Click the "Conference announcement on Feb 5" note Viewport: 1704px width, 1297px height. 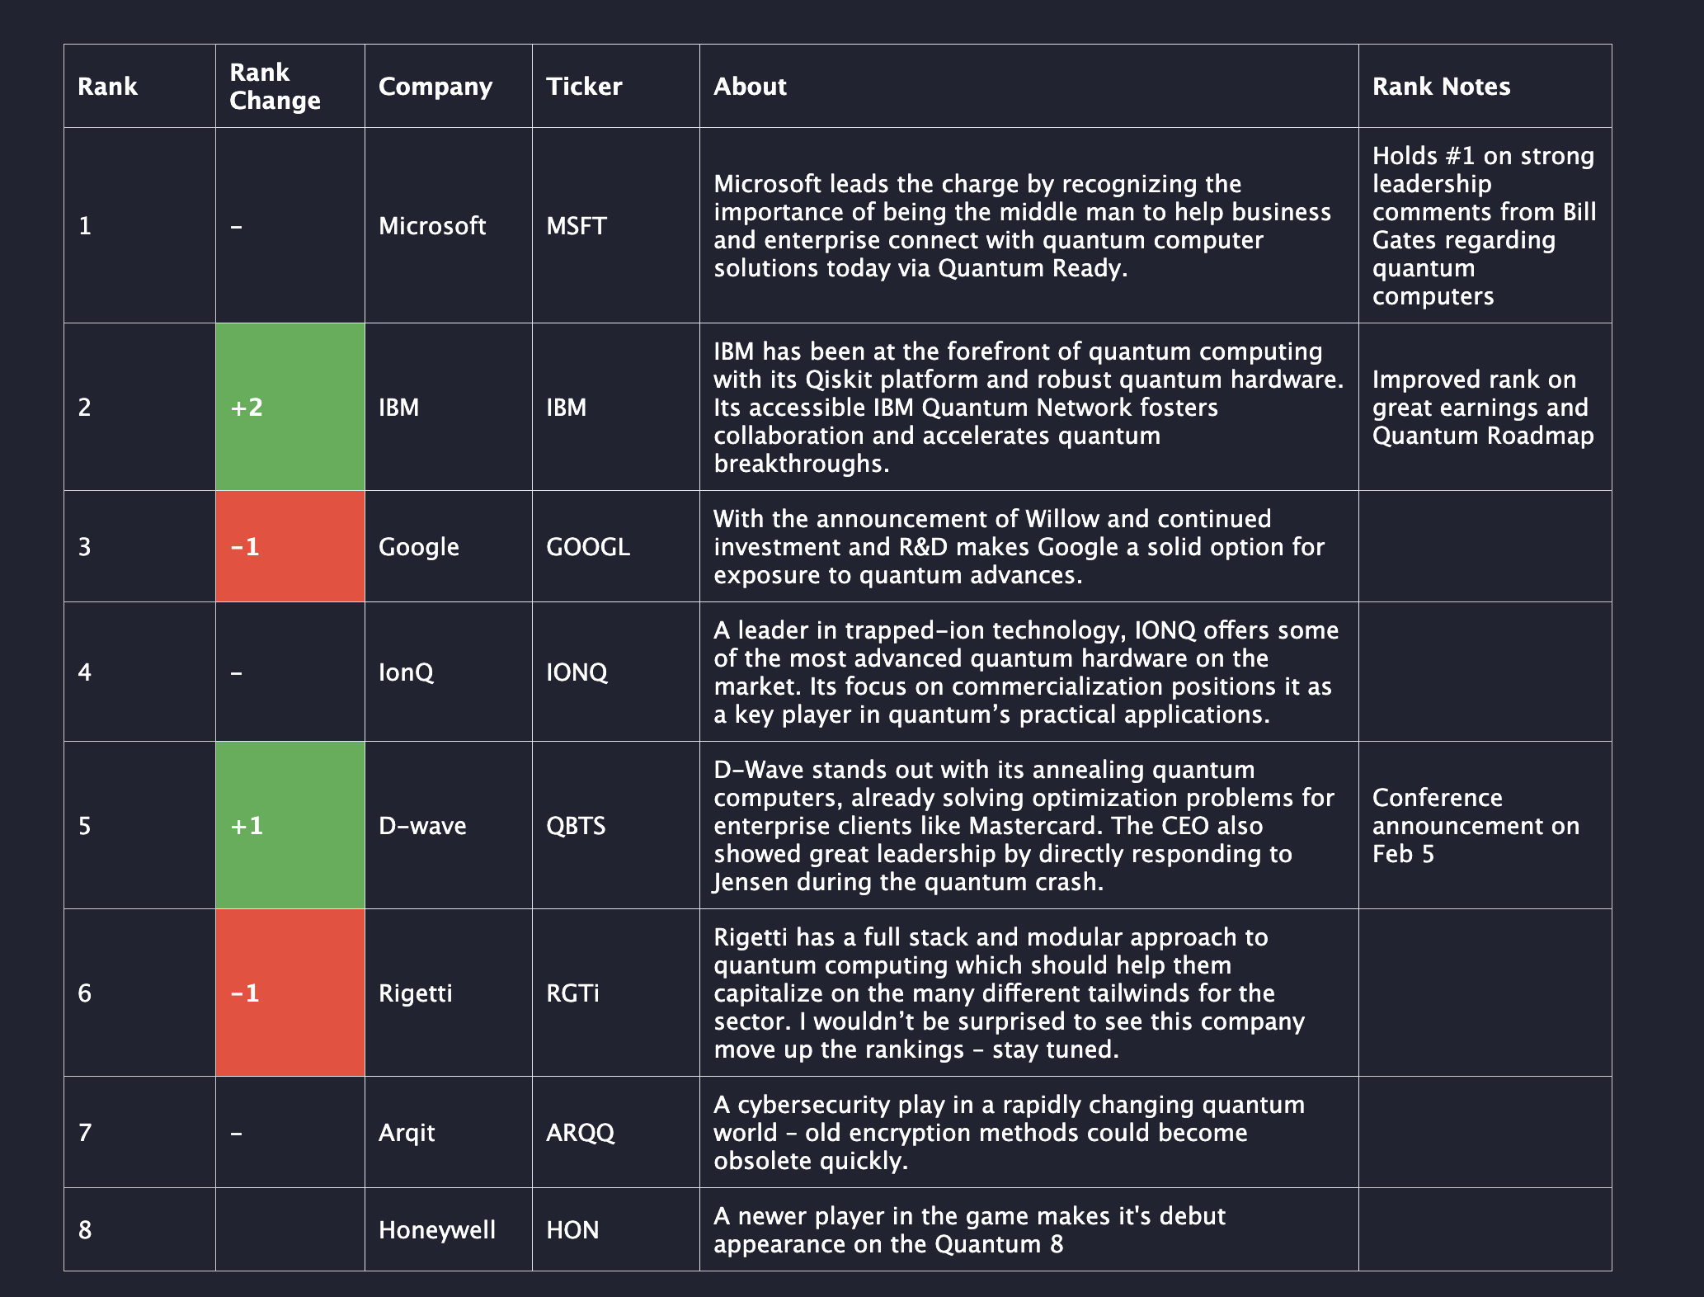1476,825
